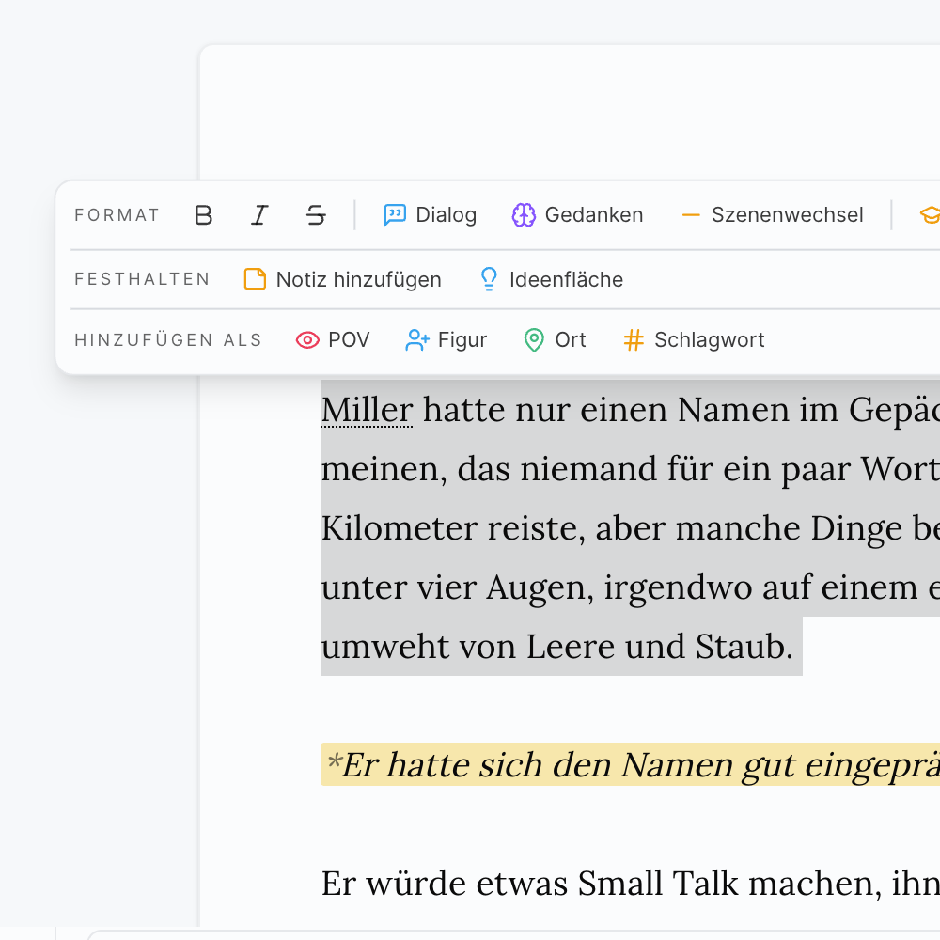This screenshot has width=940, height=940.
Task: Mark the selection as Dialog
Action: click(x=431, y=215)
